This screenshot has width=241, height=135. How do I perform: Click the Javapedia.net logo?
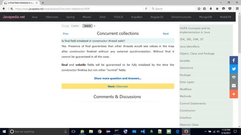[x=14, y=17]
